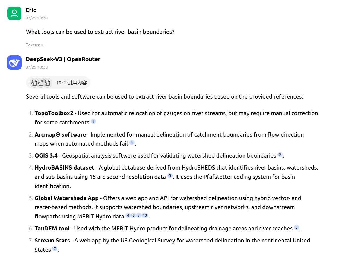Open citation badge 1 after TopoToolbox2
Viewport: 342px width, 255px height.
(x=93, y=121)
